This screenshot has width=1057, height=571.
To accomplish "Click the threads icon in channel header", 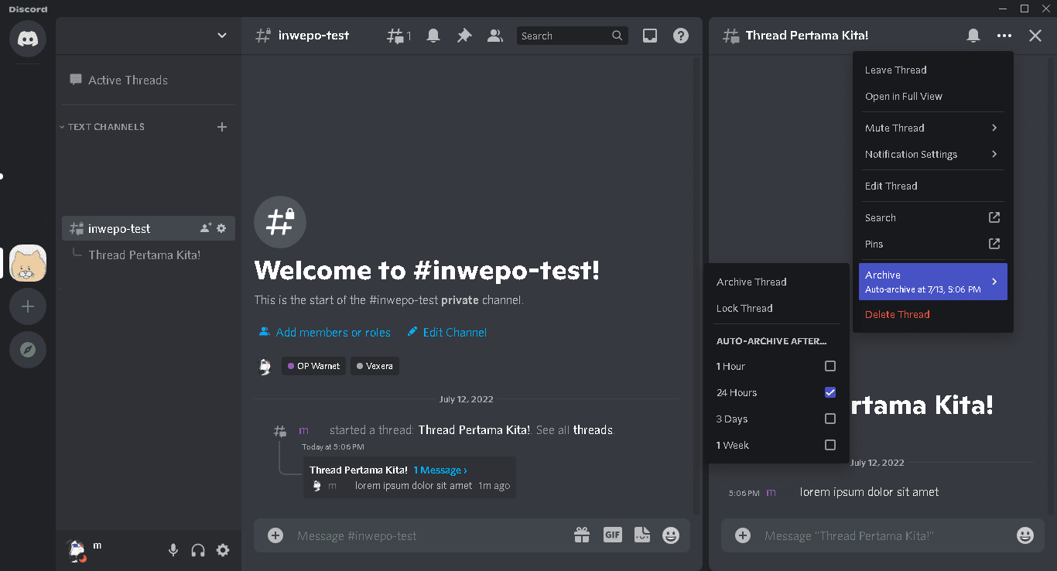I will click(x=398, y=36).
